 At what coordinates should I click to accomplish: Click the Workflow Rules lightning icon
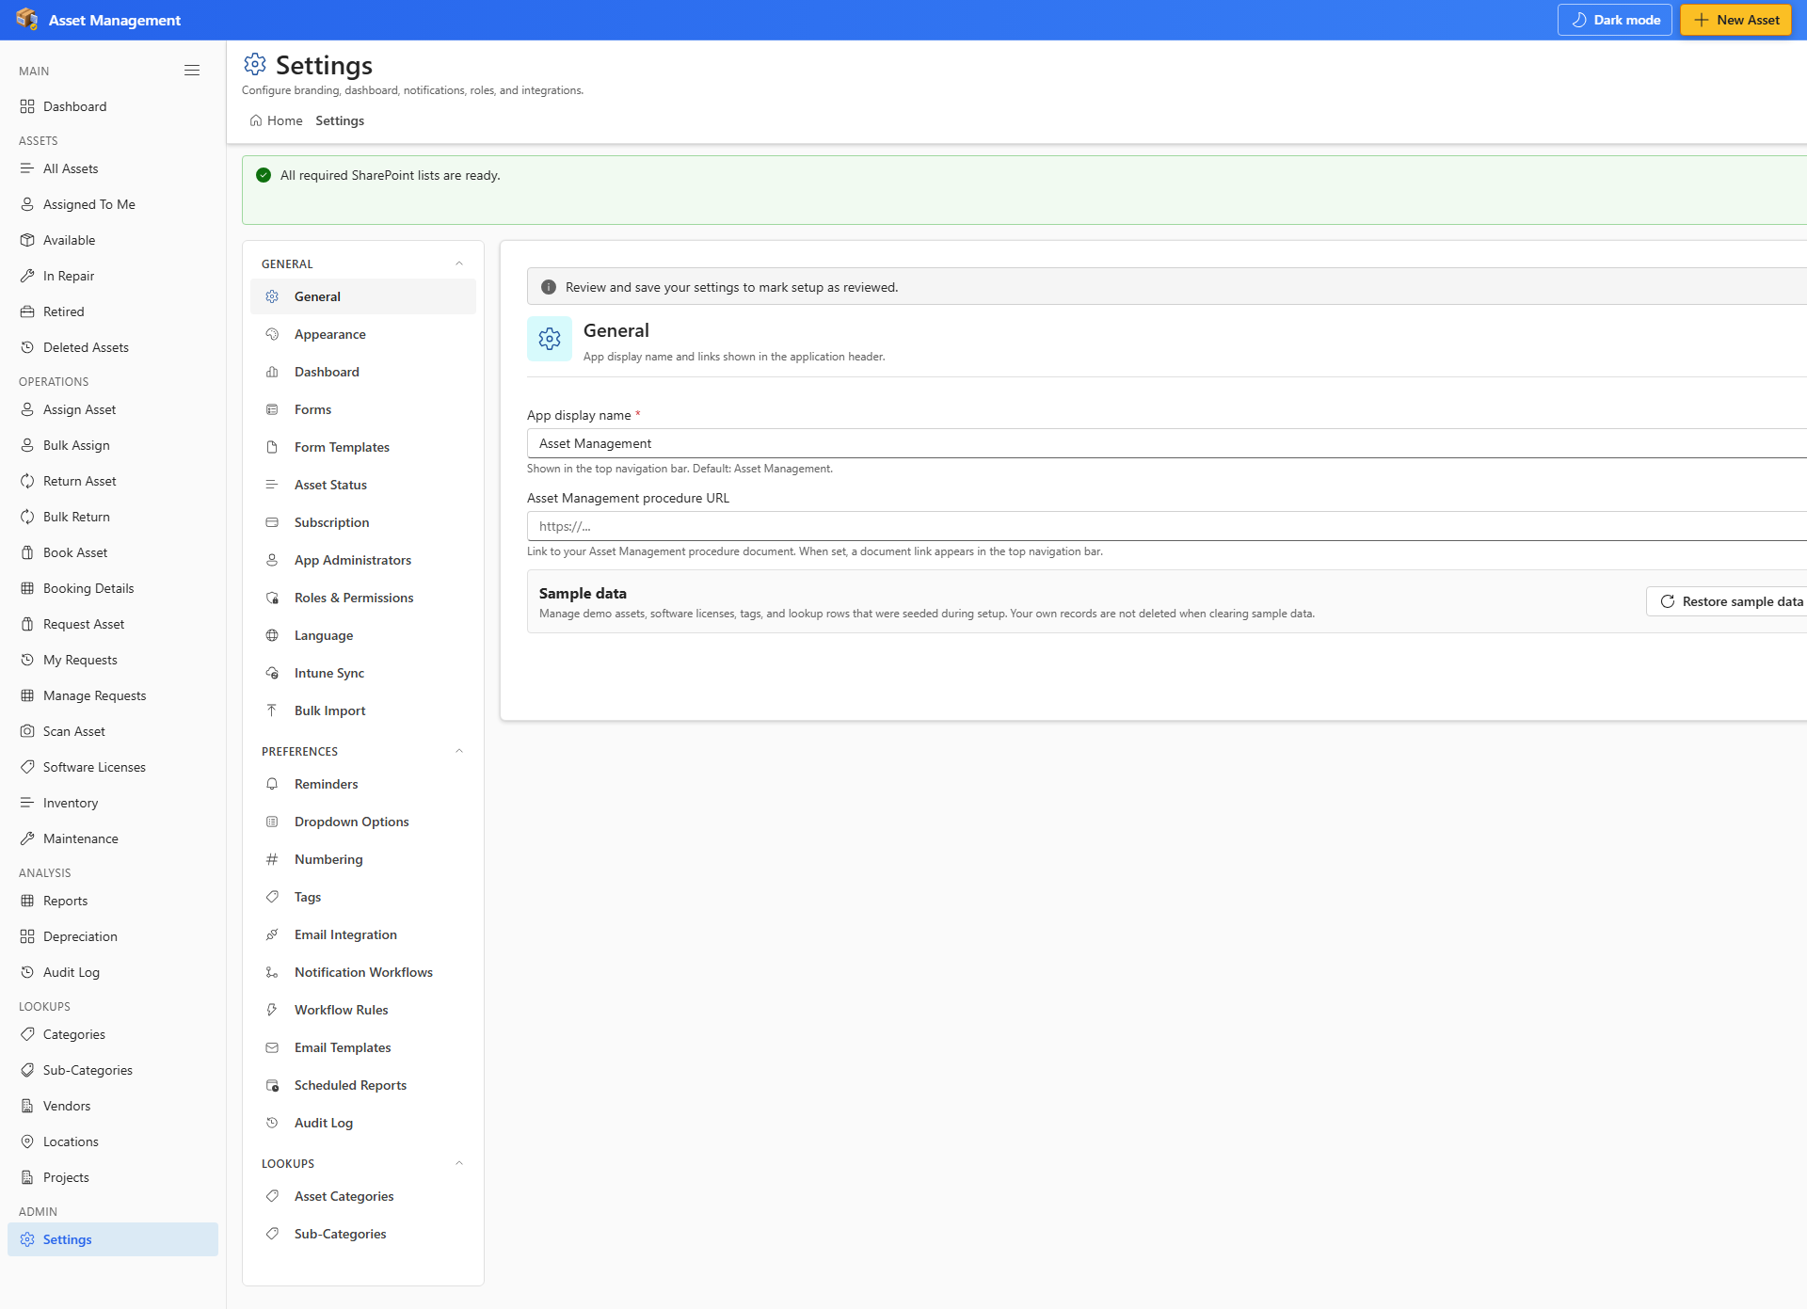click(272, 1010)
